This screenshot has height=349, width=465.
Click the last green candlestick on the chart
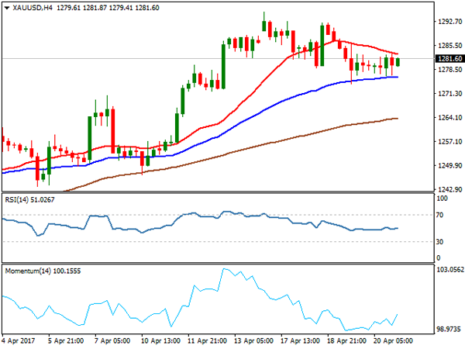coord(398,62)
